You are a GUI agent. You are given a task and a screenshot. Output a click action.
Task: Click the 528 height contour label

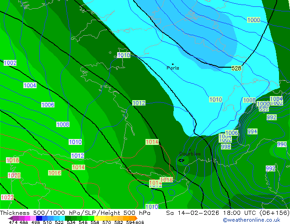pyautogui.click(x=236, y=68)
